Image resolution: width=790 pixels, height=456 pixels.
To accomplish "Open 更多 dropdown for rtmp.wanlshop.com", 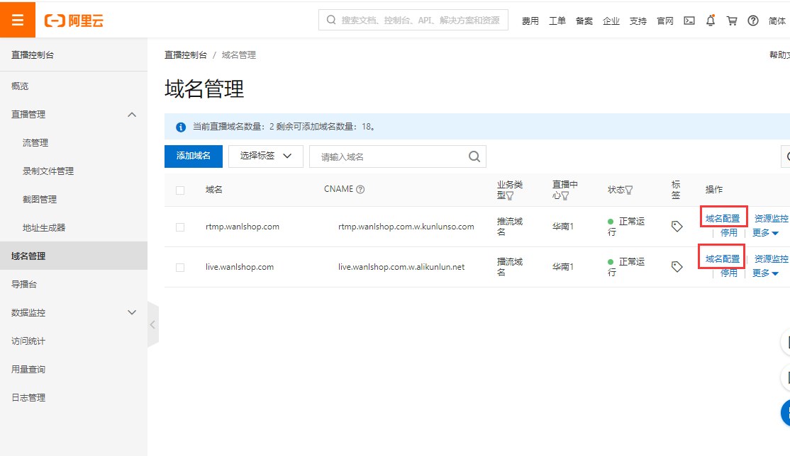I will [765, 233].
